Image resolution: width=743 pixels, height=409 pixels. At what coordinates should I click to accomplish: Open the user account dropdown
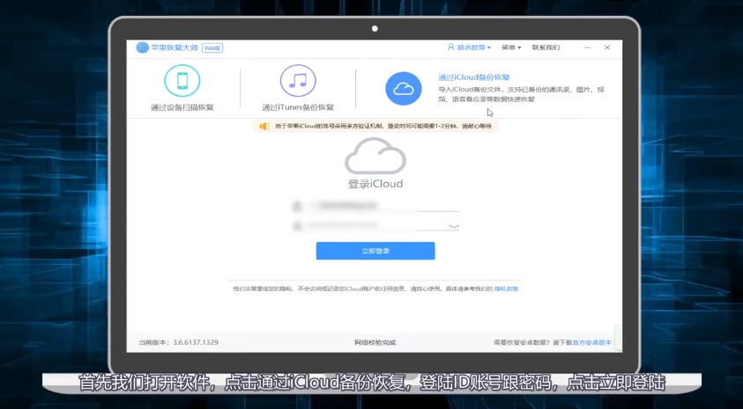[x=469, y=47]
